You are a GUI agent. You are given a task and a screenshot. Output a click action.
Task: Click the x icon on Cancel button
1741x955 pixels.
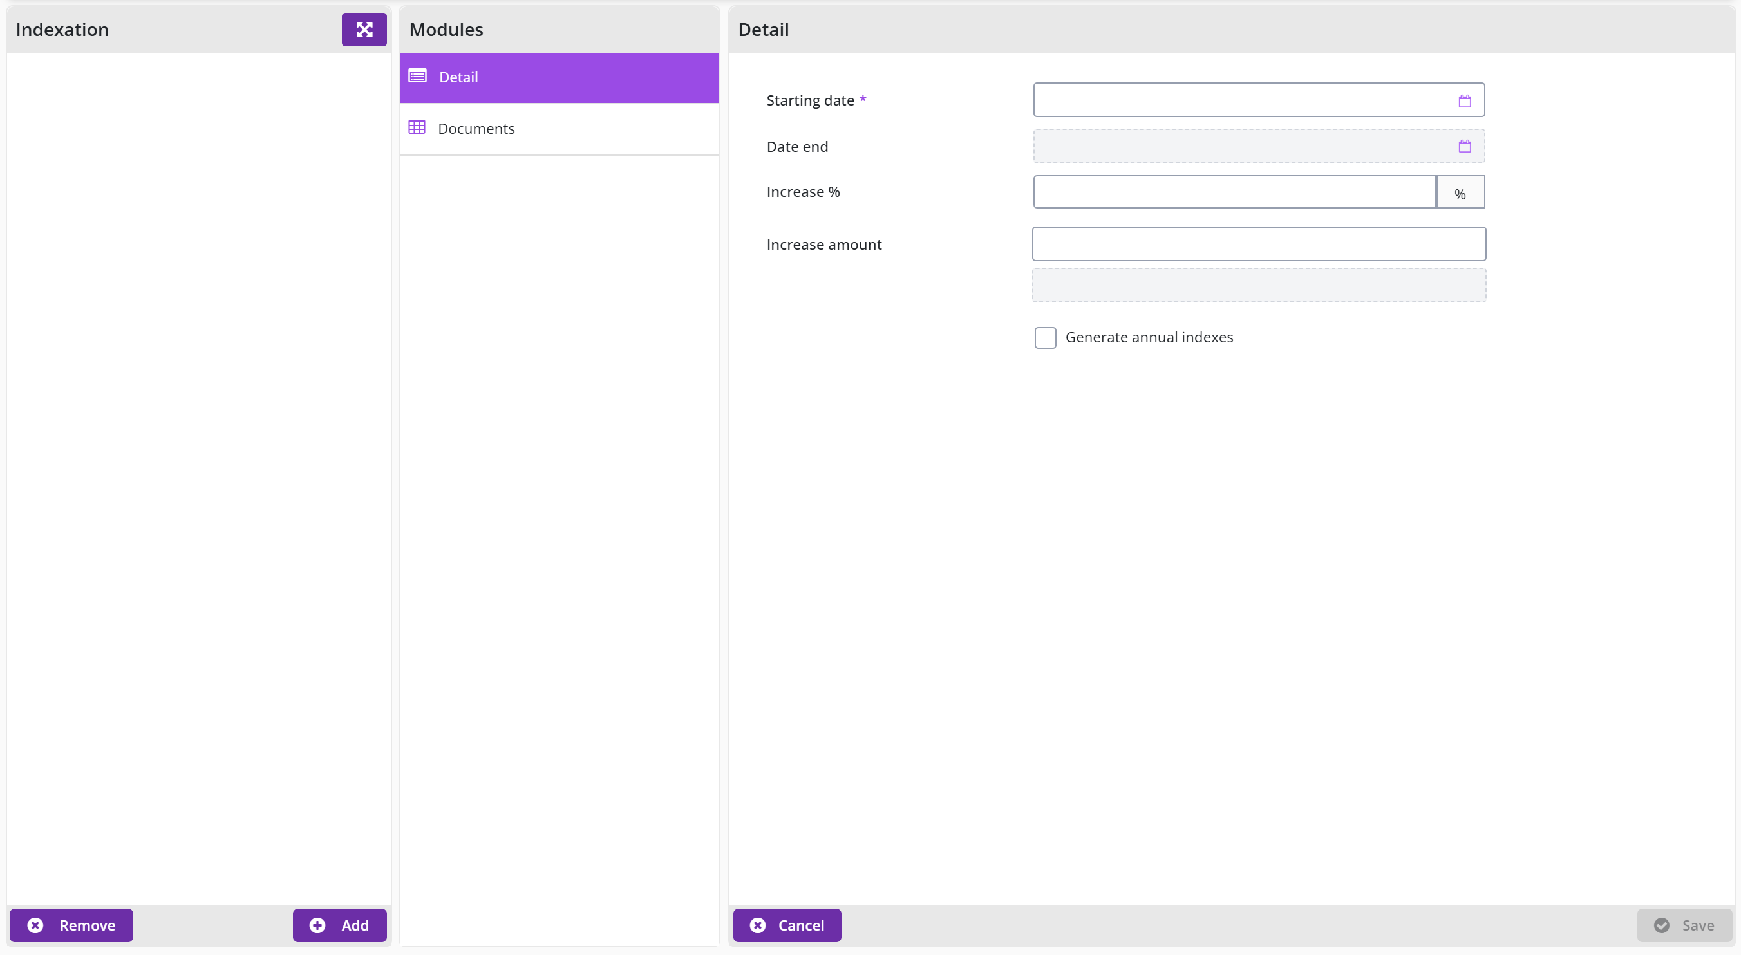(x=758, y=925)
